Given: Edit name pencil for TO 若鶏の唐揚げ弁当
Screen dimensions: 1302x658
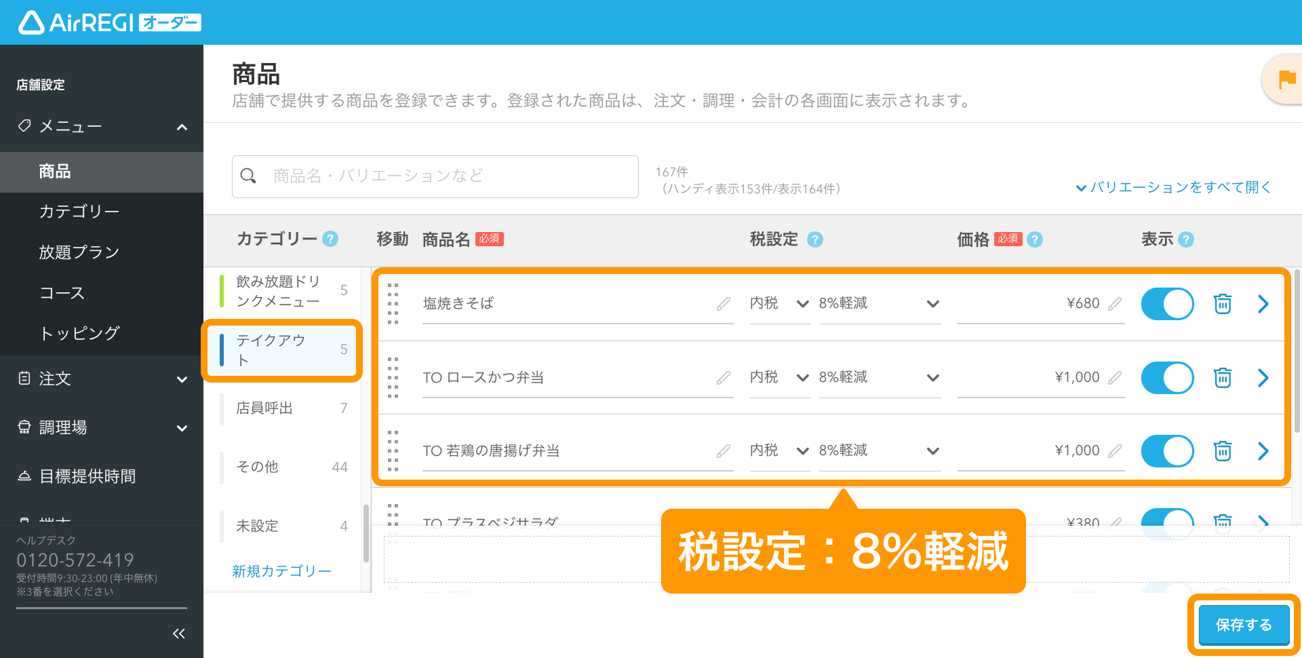Looking at the screenshot, I should [x=724, y=451].
